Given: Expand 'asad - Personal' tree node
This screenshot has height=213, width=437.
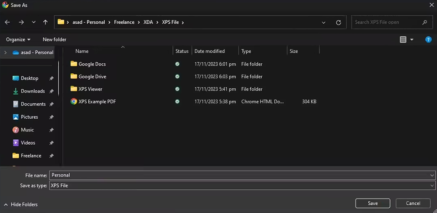Looking at the screenshot, I should tap(5, 52).
